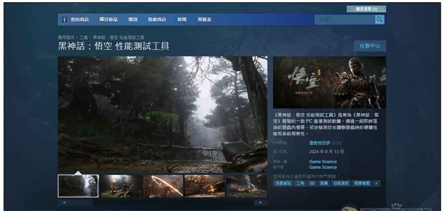
Task: Click the thumbnail strip's left scroll arrow
Action: tap(64, 202)
